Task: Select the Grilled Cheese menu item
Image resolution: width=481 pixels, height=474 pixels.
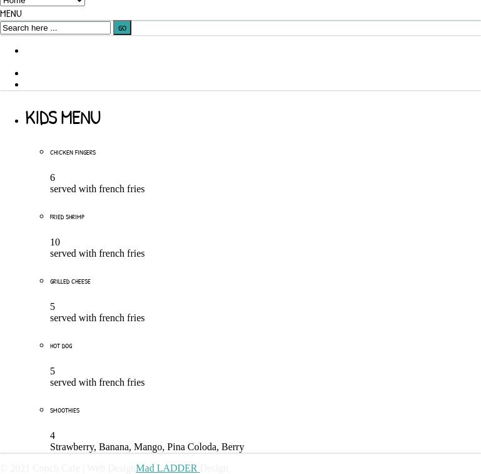Action: (x=70, y=282)
